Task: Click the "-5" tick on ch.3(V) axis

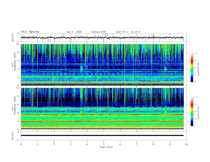Action: [18, 140]
